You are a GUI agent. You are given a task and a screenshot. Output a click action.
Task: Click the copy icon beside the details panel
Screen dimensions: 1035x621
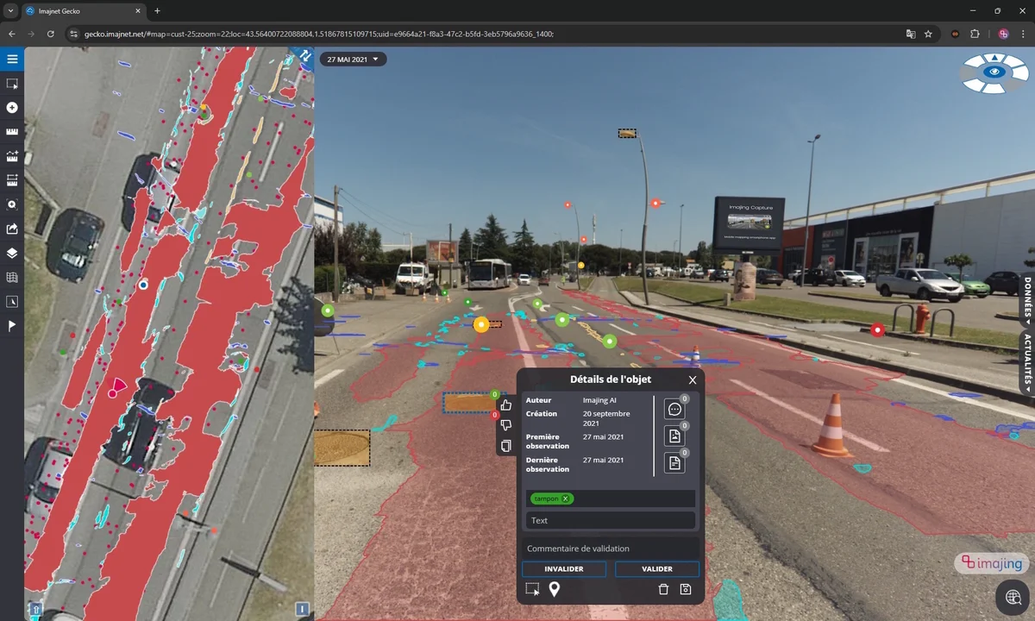click(506, 446)
